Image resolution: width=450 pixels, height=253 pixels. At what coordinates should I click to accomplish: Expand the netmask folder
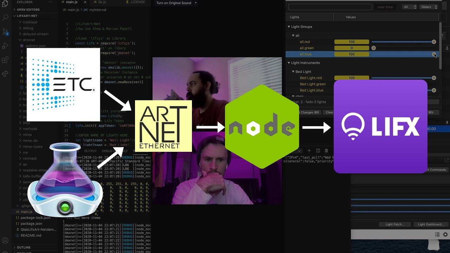30,158
